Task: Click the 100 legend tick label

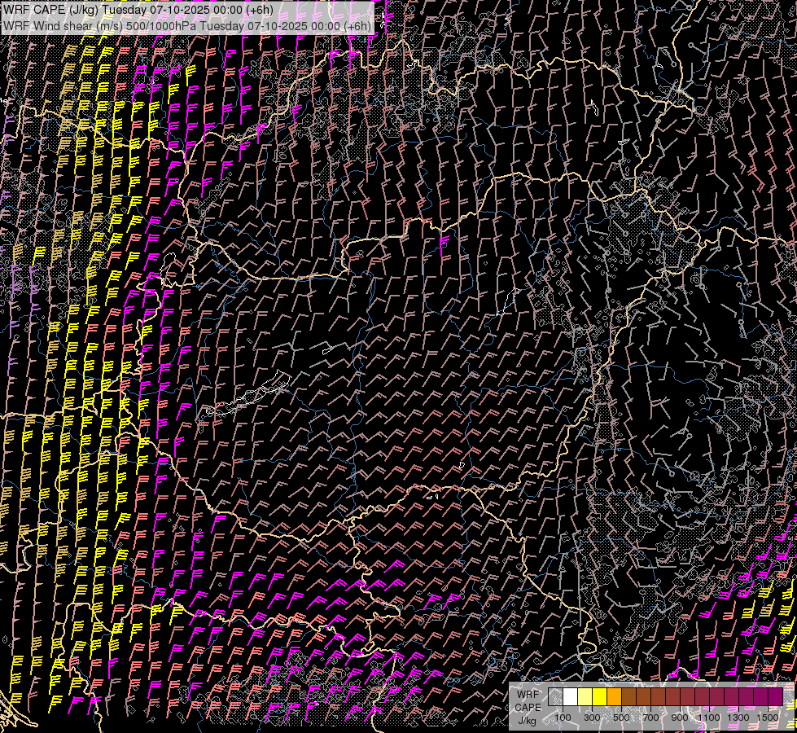Action: tap(563, 718)
